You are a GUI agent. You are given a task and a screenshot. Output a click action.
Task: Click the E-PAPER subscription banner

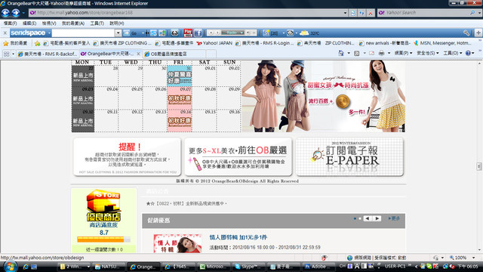coord(349,156)
